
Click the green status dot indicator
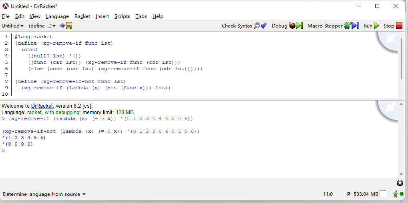coord(402,194)
